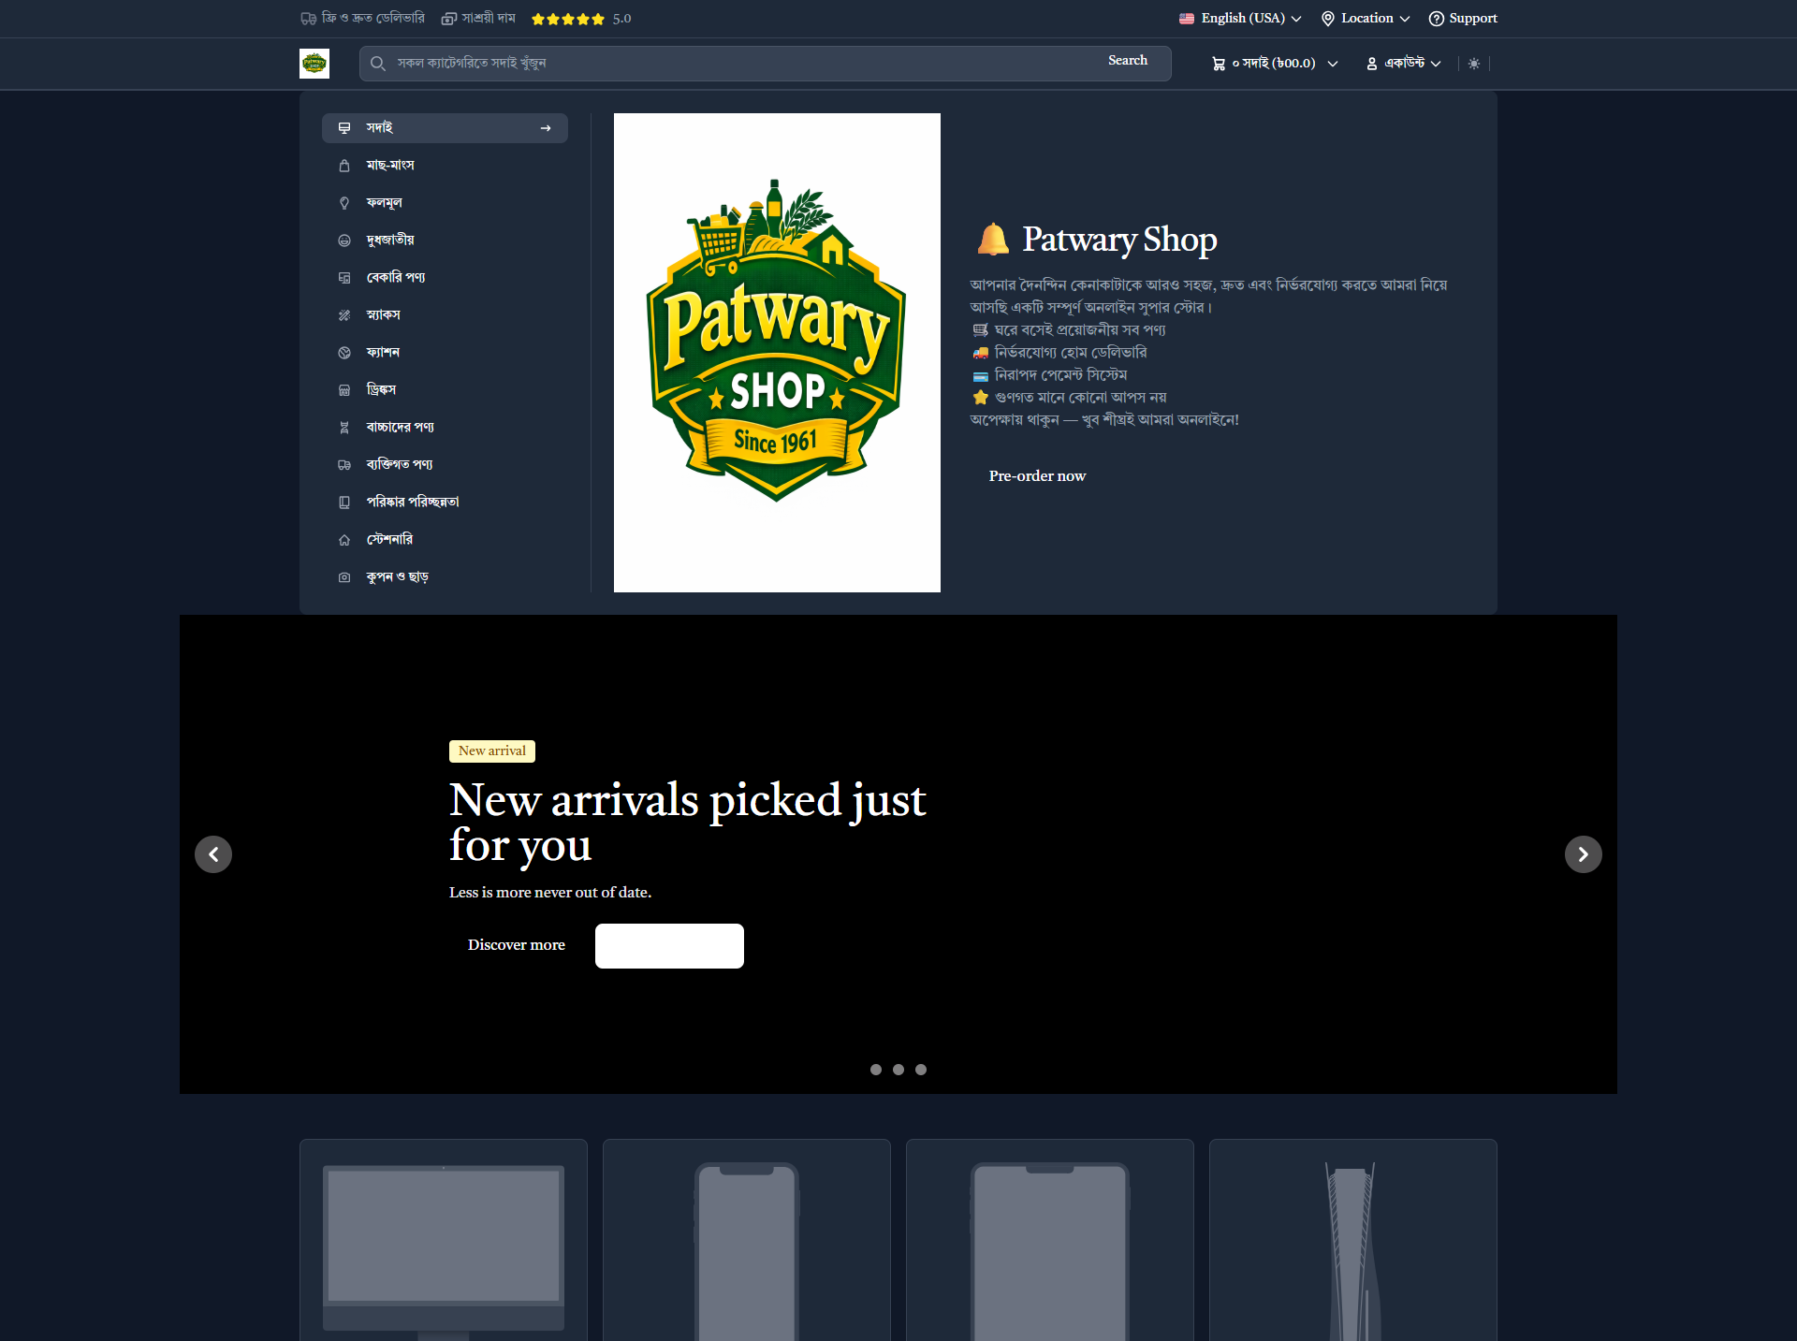Click the ফলমূল lightbulb icon in sidebar
Image resolution: width=1797 pixels, height=1341 pixels.
[344, 203]
